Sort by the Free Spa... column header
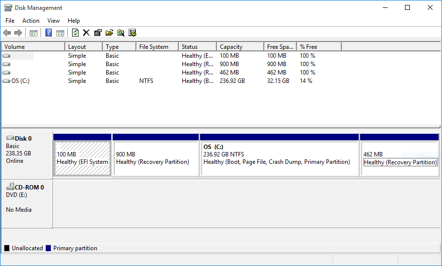 280,47
